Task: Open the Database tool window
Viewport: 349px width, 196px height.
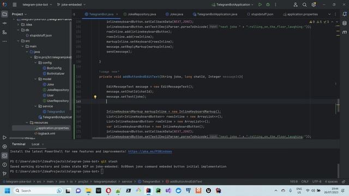Action: 345,23
